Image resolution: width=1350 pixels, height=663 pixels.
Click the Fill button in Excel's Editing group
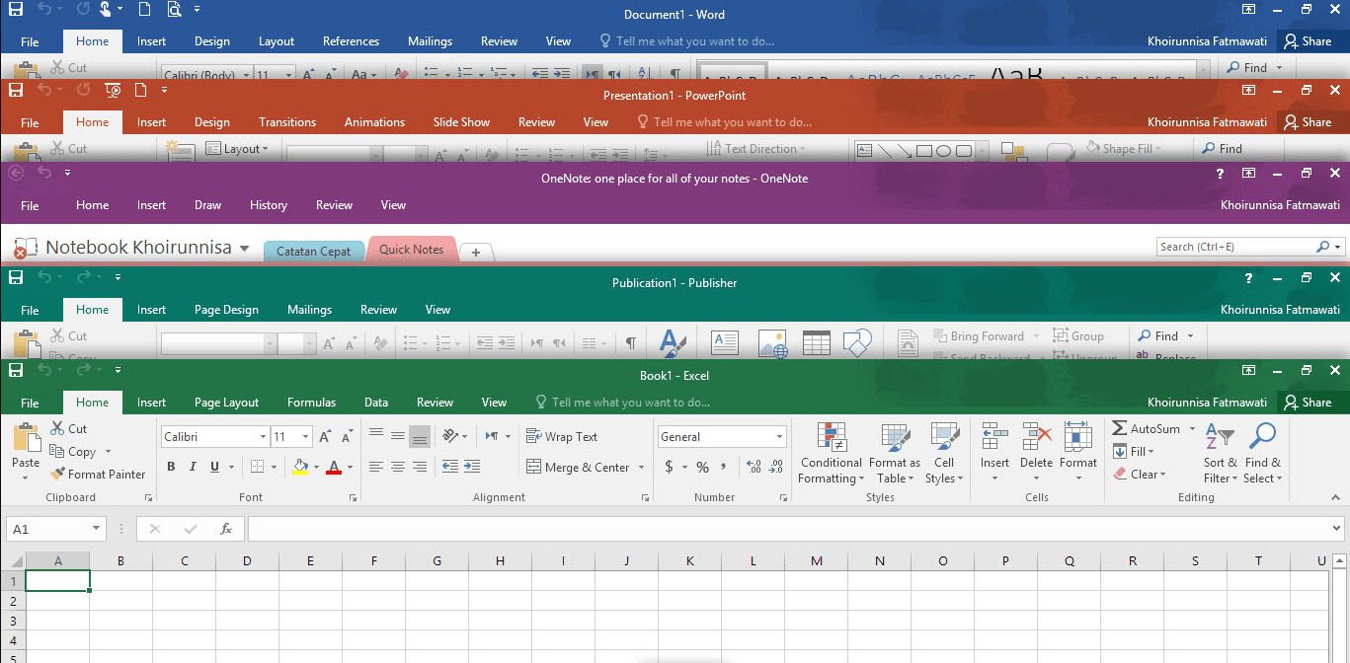click(x=1134, y=452)
